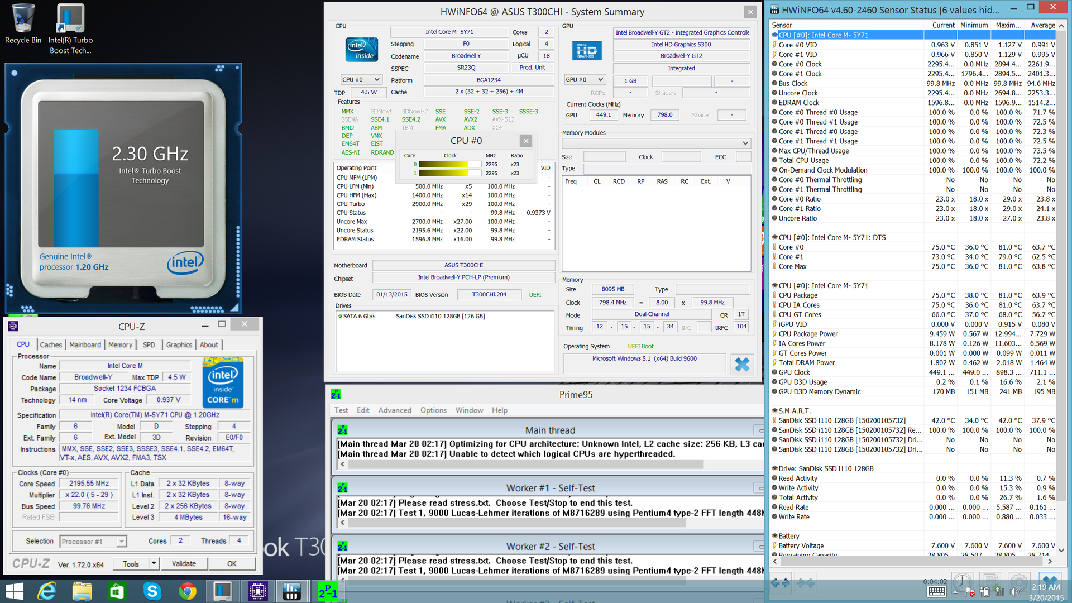Open Prime95 Help menu
This screenshot has height=603, width=1072.
(x=500, y=410)
